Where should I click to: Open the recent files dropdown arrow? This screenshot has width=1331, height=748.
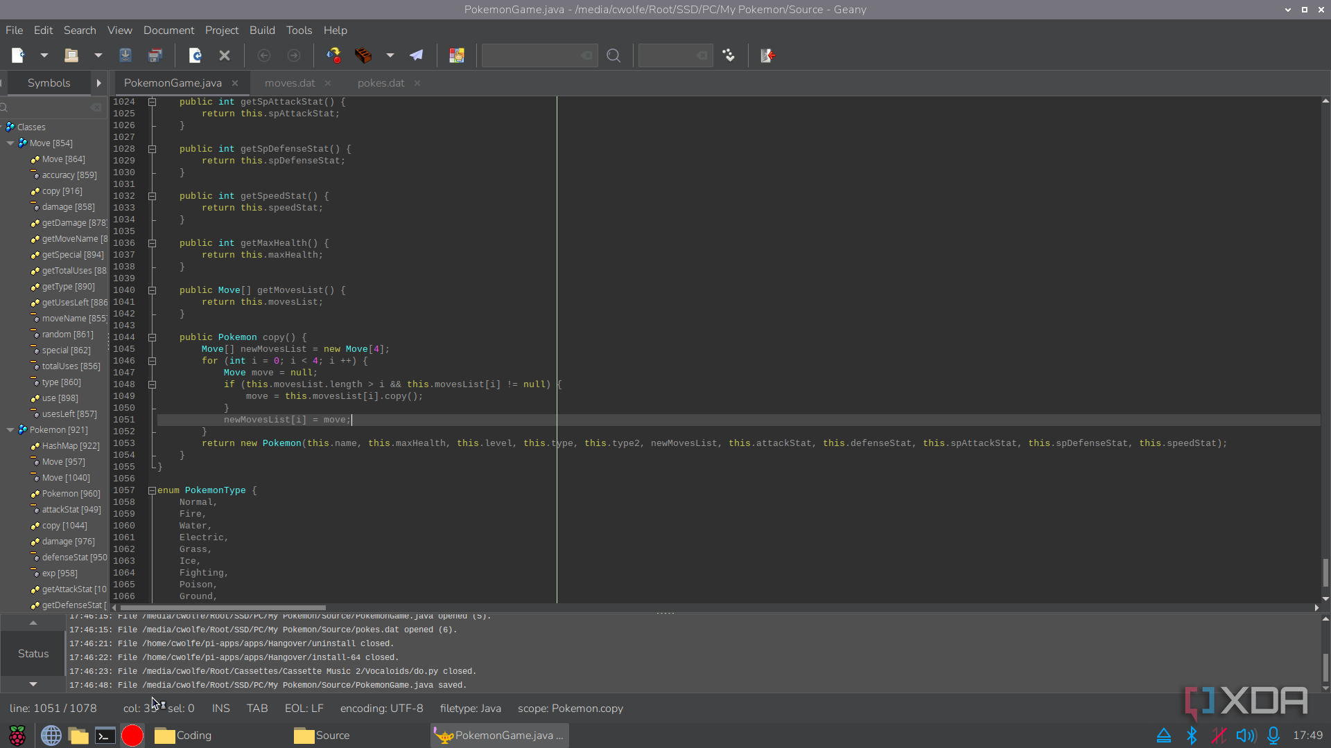tap(98, 55)
